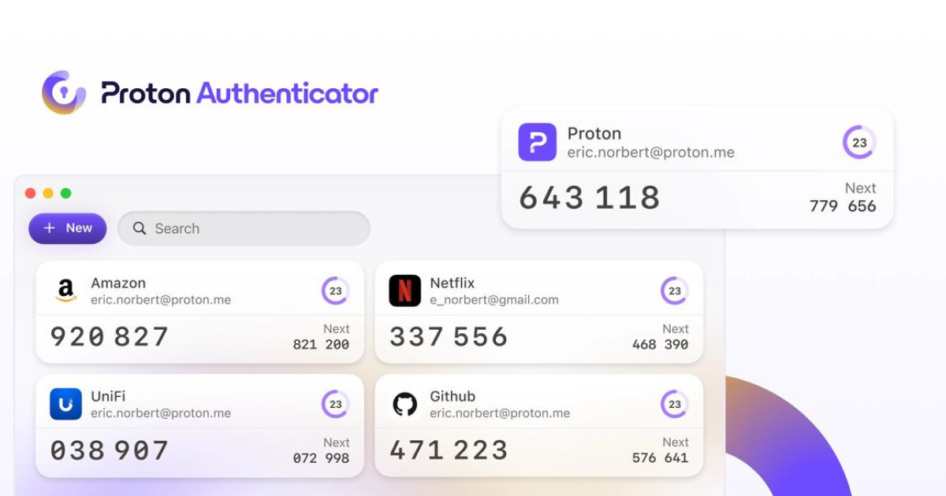Image resolution: width=946 pixels, height=496 pixels.
Task: Copy the Amazon code 920 827
Action: pyautogui.click(x=110, y=337)
